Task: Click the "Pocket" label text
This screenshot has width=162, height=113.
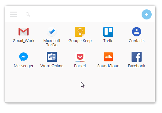Action: coord(80,66)
